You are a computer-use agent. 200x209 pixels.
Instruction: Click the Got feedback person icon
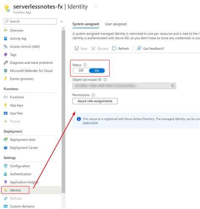click(x=139, y=49)
